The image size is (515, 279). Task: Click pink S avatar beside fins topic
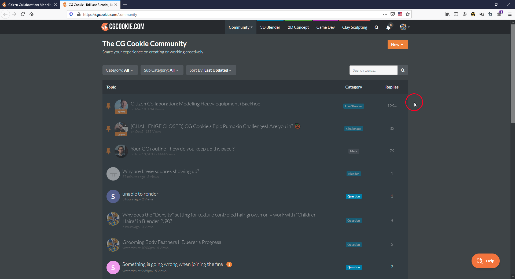pos(113,267)
